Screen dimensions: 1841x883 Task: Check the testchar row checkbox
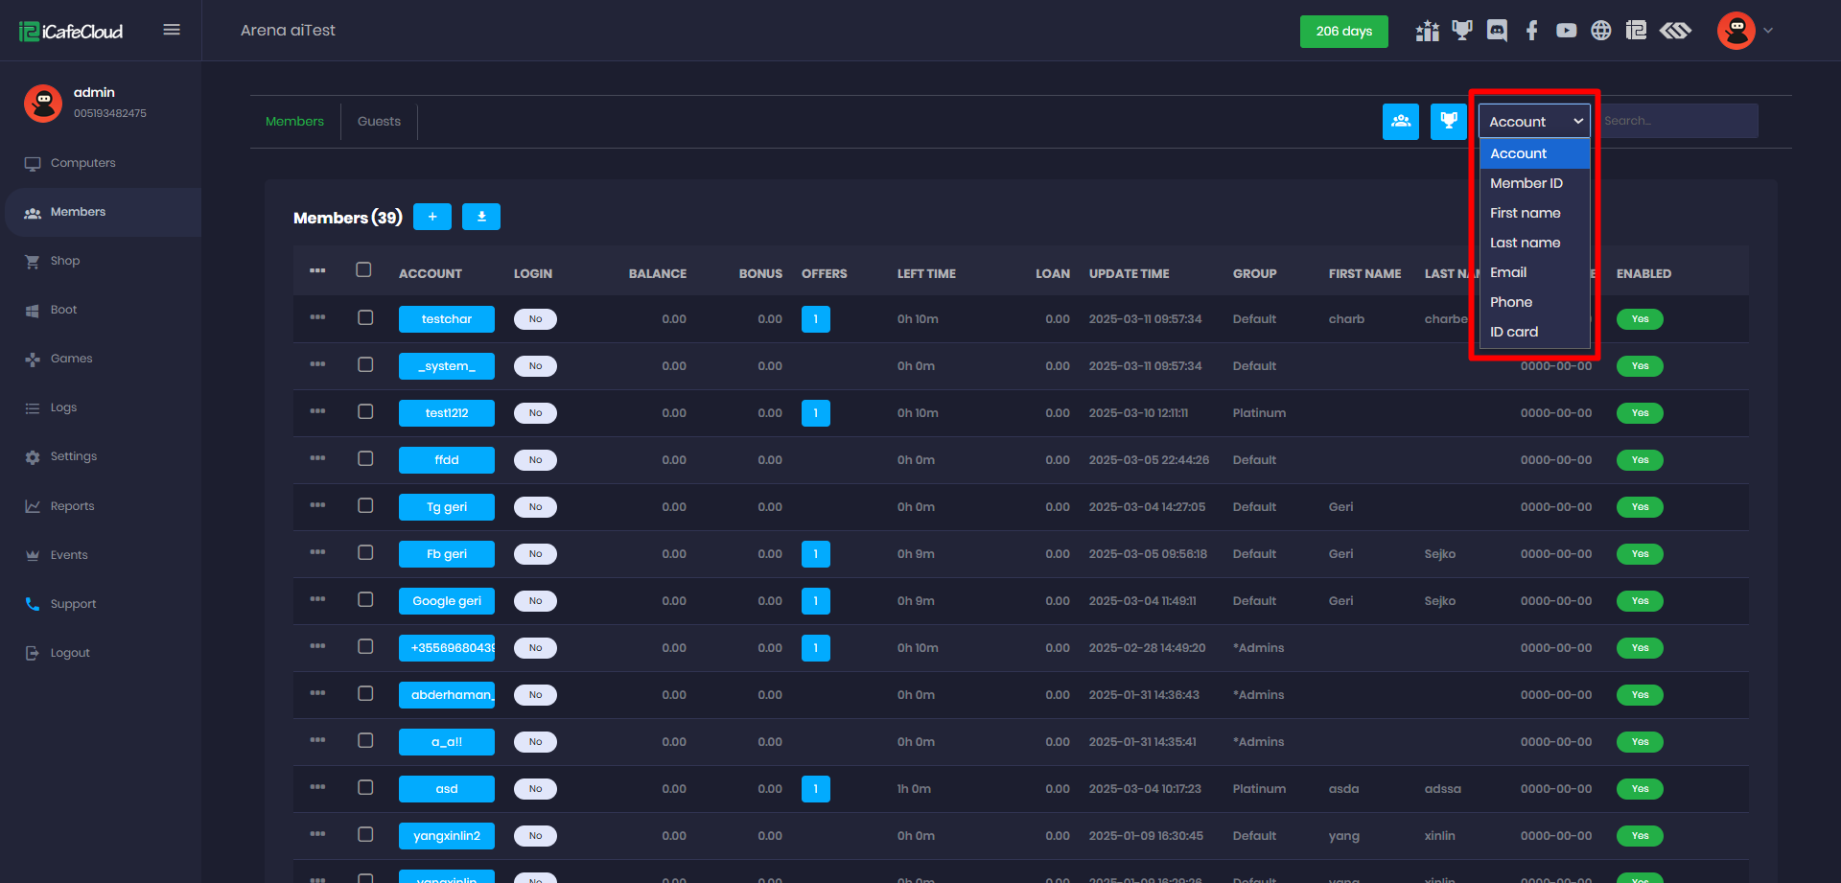point(365,317)
